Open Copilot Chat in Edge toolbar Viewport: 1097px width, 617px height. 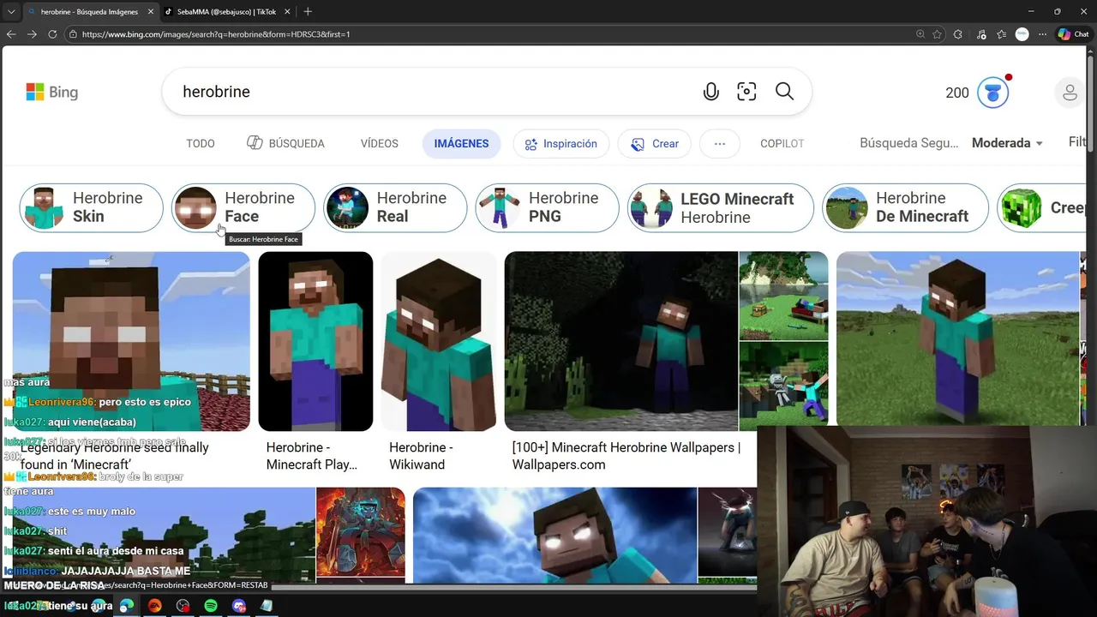(1074, 34)
